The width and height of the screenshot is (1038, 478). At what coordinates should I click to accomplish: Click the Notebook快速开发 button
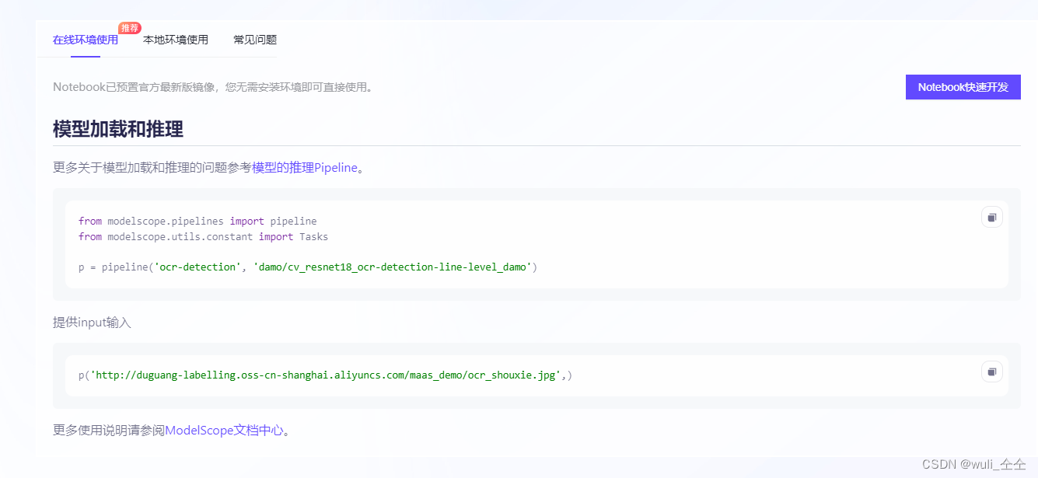[x=963, y=86]
